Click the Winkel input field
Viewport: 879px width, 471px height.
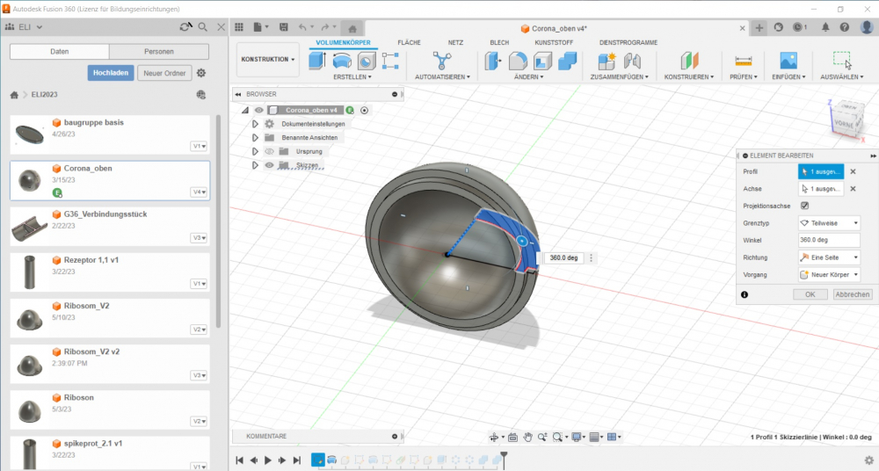(x=829, y=240)
